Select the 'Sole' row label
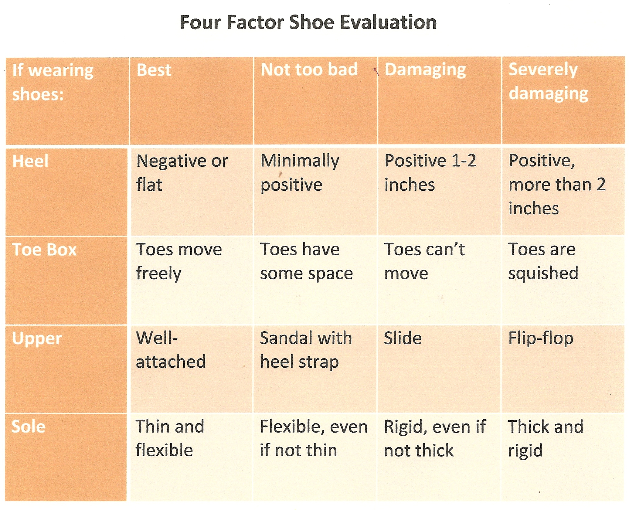The image size is (629, 510). (29, 427)
